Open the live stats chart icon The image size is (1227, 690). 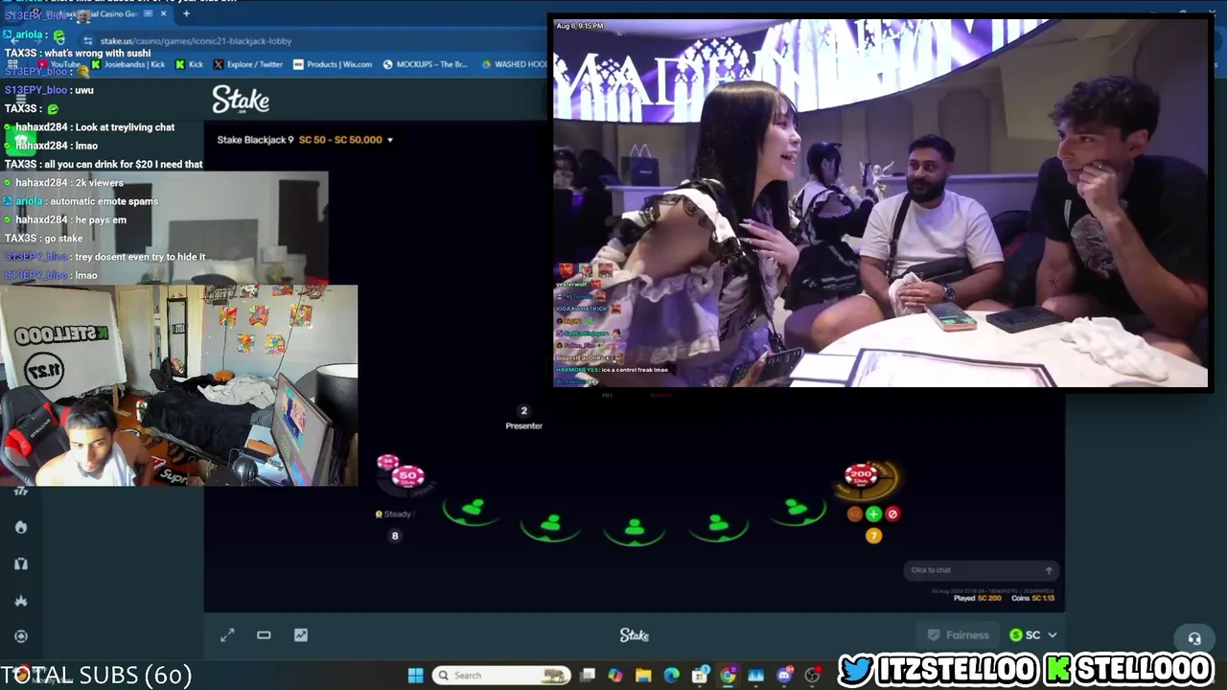(301, 634)
